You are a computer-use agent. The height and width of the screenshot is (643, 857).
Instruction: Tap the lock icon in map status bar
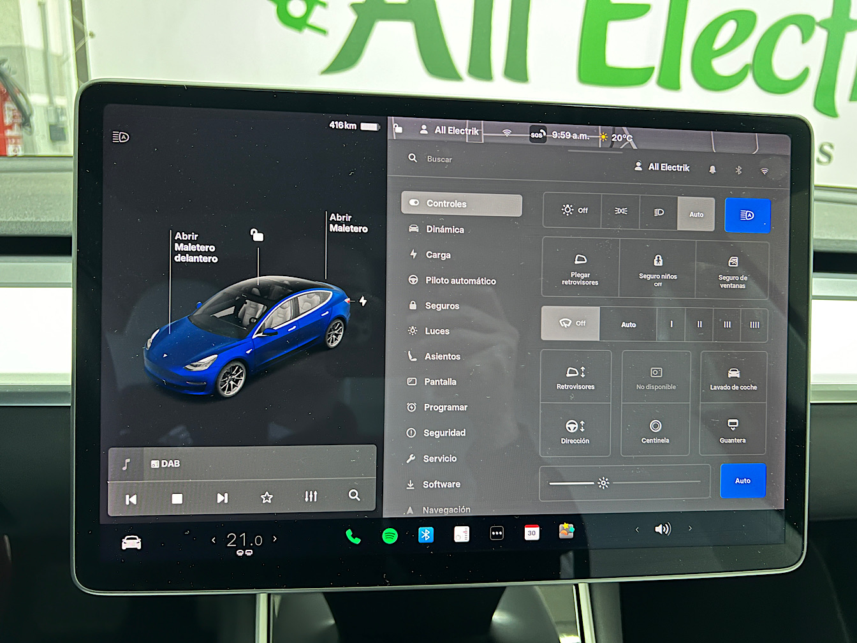397,129
